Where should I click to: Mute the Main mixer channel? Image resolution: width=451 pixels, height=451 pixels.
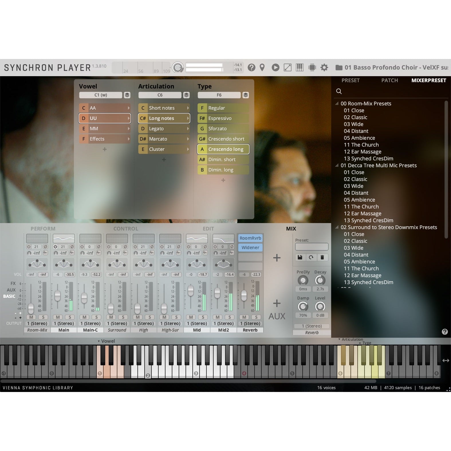pos(58,317)
